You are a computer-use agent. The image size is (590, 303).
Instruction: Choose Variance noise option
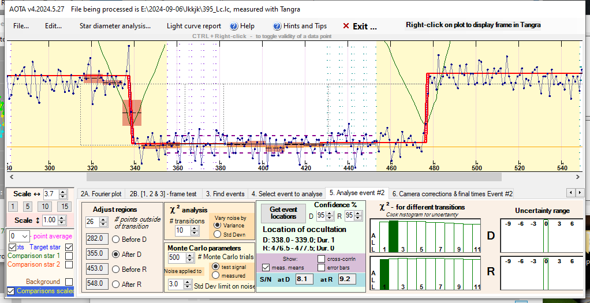[216, 225]
